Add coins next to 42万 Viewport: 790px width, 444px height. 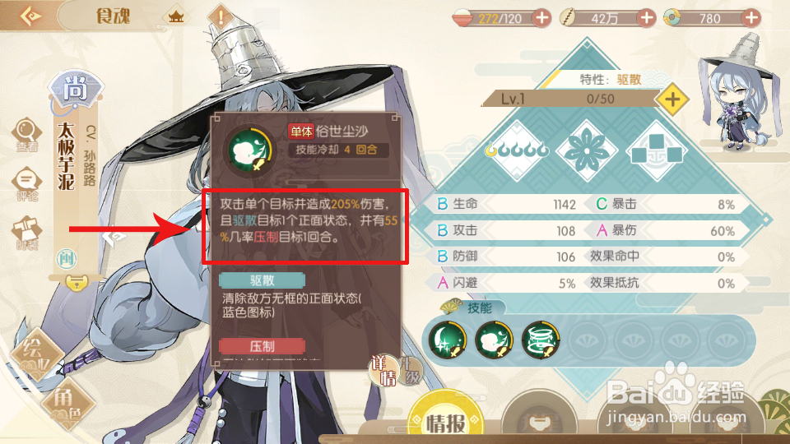[x=646, y=19]
